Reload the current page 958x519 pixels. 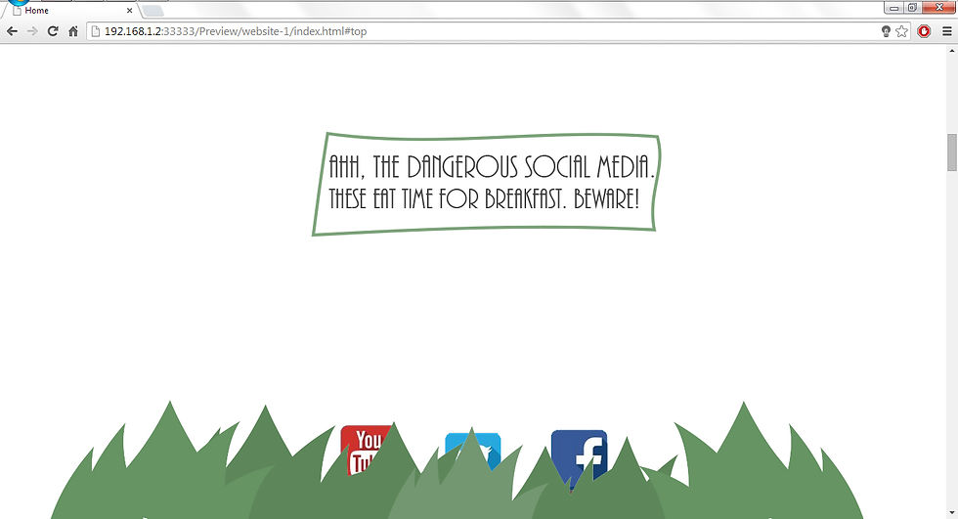pos(53,31)
